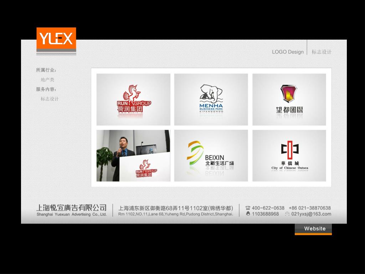
Task: Click the 服务内容 label
Action: tap(46, 89)
